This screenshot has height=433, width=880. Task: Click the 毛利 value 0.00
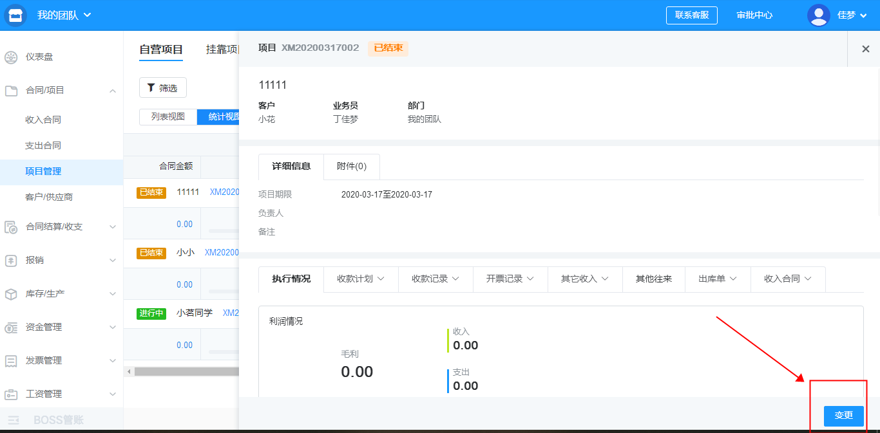click(357, 372)
